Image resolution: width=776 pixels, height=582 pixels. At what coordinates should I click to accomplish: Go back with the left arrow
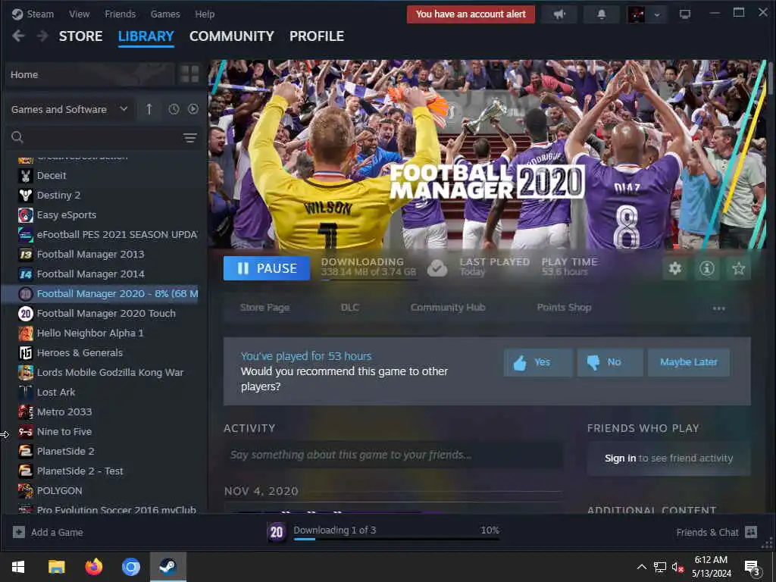coord(18,36)
